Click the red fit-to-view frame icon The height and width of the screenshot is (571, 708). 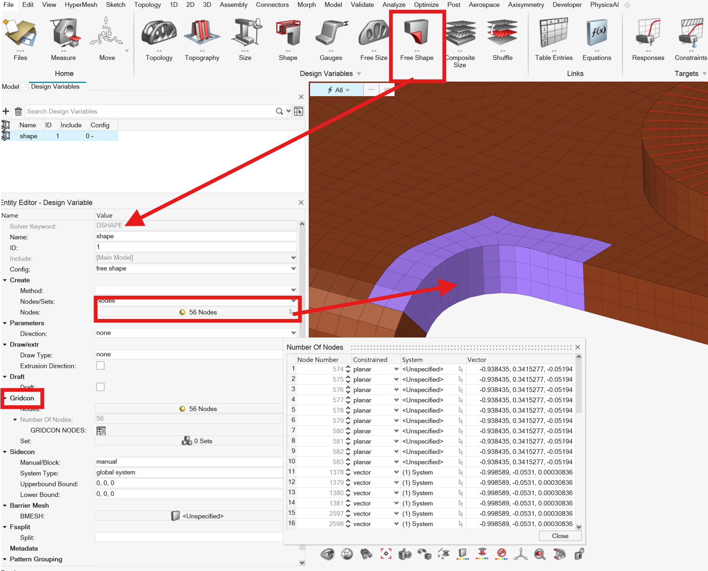click(386, 554)
